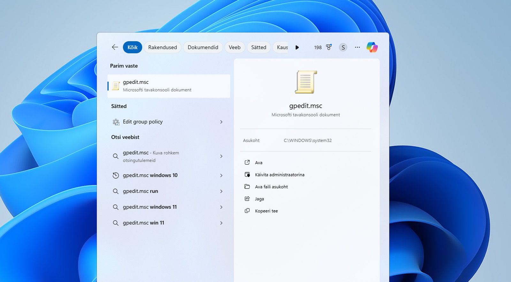Go back with the left arrow icon

tap(115, 47)
